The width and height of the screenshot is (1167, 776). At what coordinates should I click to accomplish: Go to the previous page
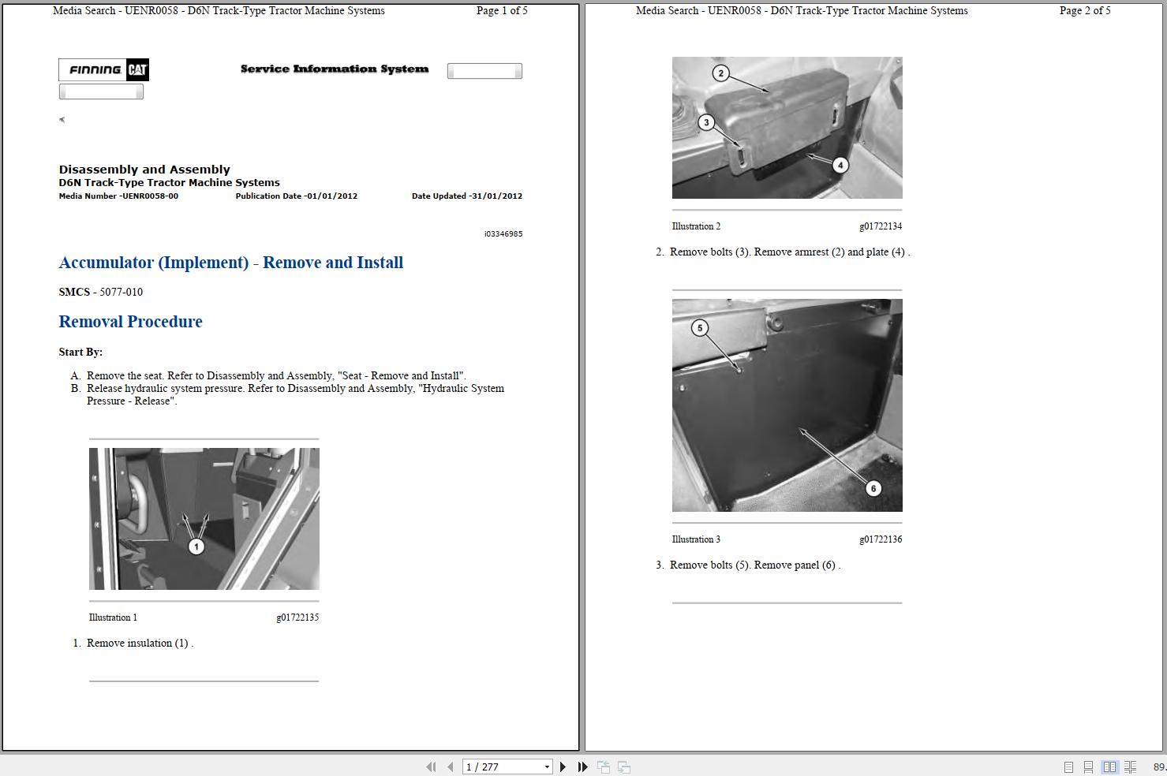[450, 767]
